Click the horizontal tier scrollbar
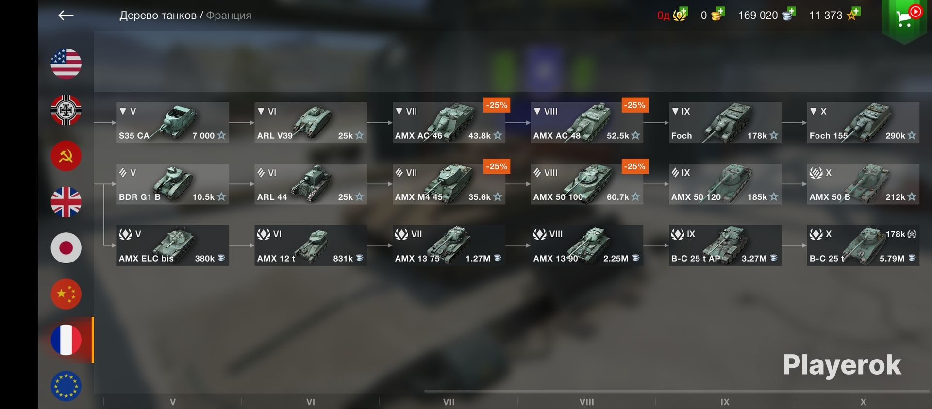The height and width of the screenshot is (409, 932). (677, 391)
